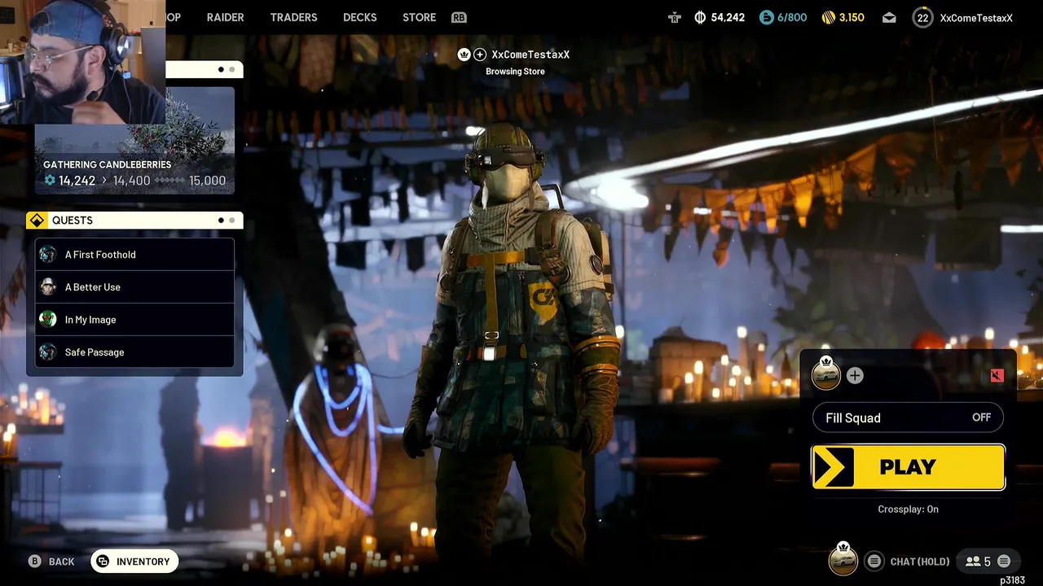
Task: Switch to the DECKS tab
Action: 359,17
